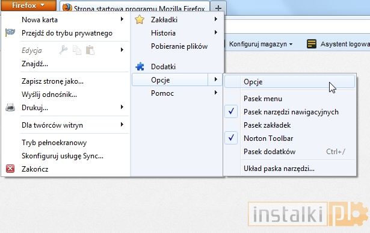370x233 pixels.
Task: Click the Historia menu label
Action: click(163, 33)
